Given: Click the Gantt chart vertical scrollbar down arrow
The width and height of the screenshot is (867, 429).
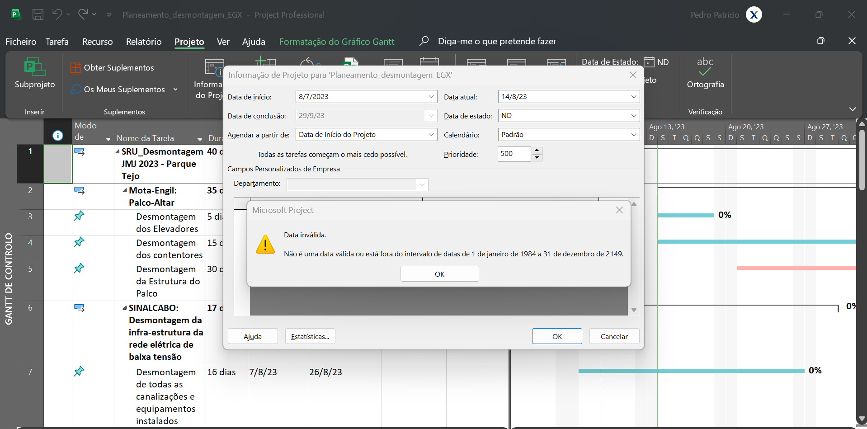Looking at the screenshot, I should coord(862,419).
